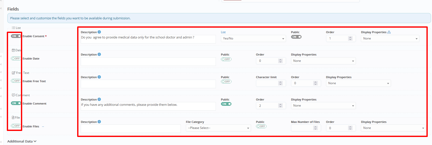Toggle the Public switch in Comment row

pyautogui.click(x=226, y=104)
